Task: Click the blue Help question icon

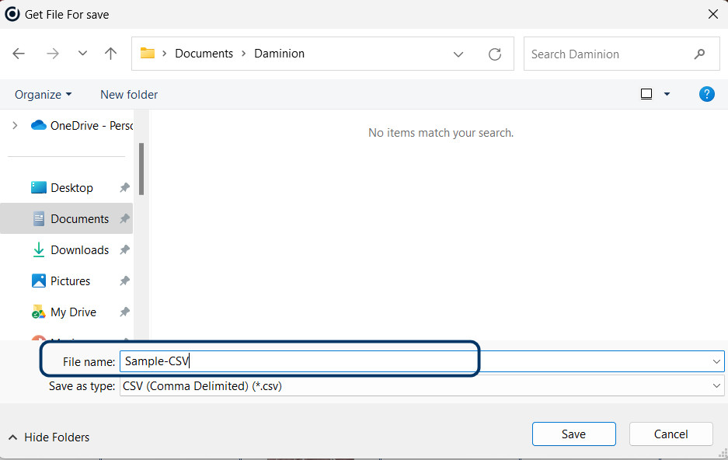Action: pos(706,94)
